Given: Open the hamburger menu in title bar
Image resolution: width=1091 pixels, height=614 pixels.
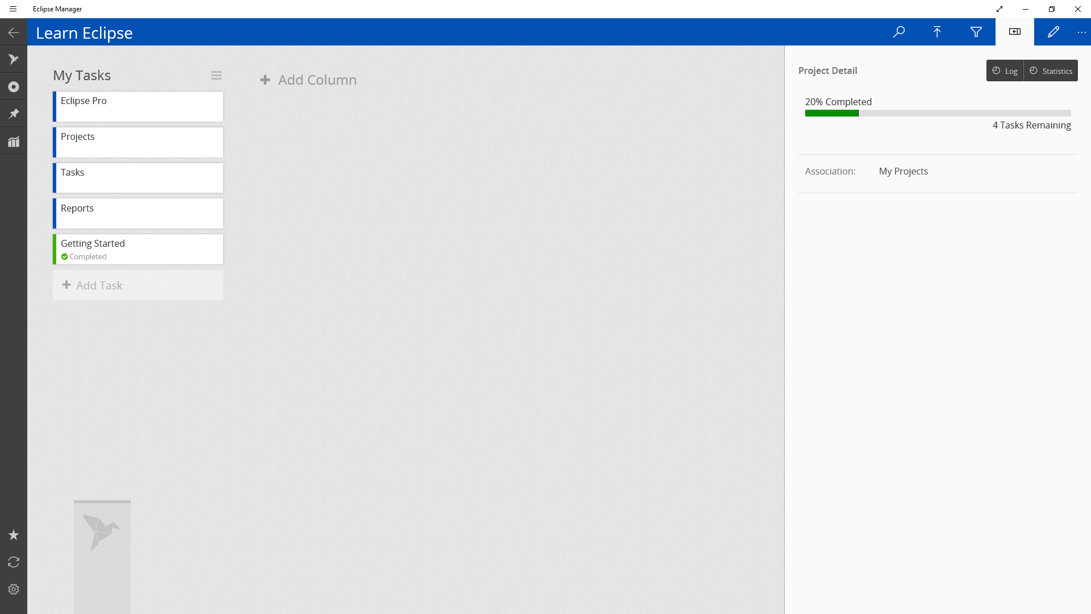Looking at the screenshot, I should 13,9.
